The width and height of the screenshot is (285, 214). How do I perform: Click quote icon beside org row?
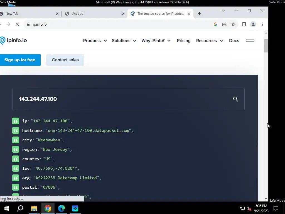click(16, 178)
